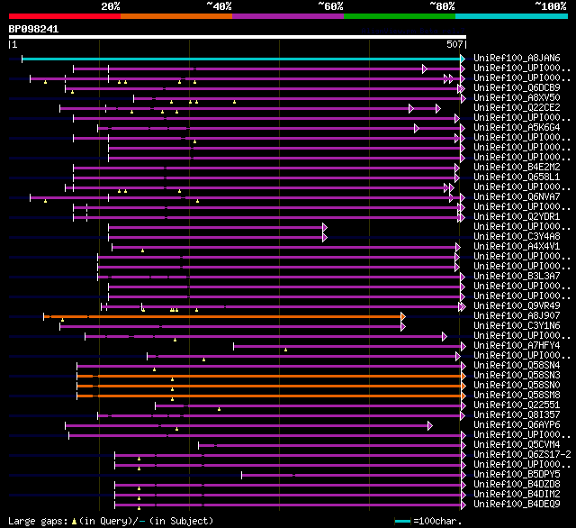576x528 pixels.
Task: Click the 'Large gaps' legend text
Action: click(x=37, y=521)
